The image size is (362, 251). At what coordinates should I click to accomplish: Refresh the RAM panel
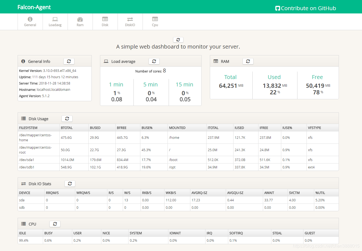click(x=248, y=61)
